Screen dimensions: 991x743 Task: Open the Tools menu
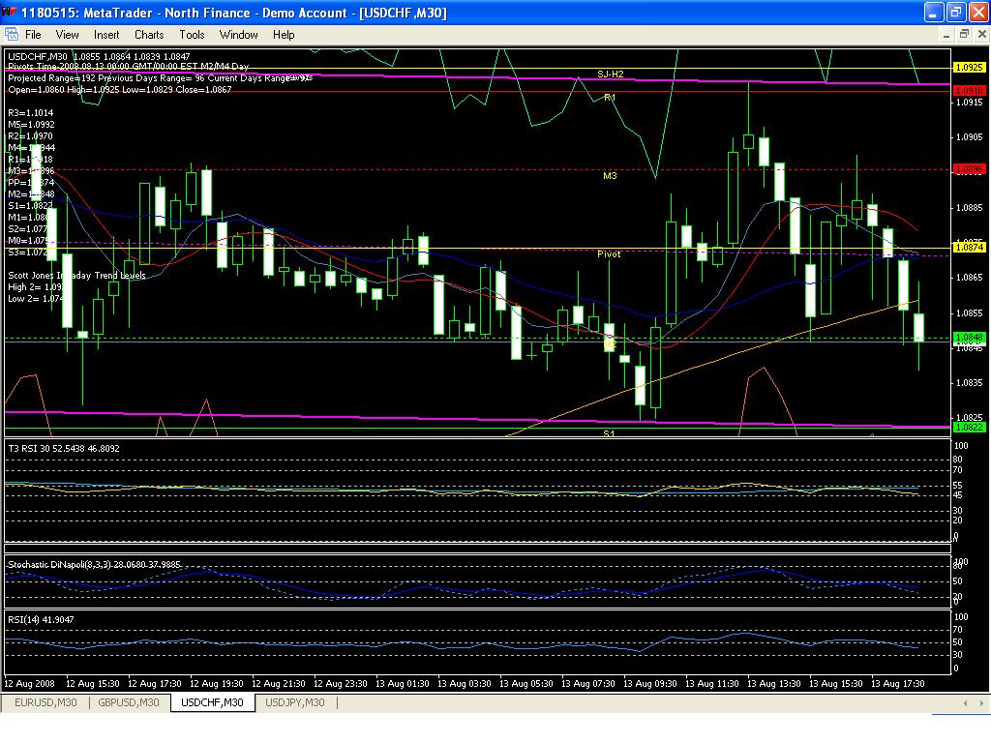click(192, 34)
